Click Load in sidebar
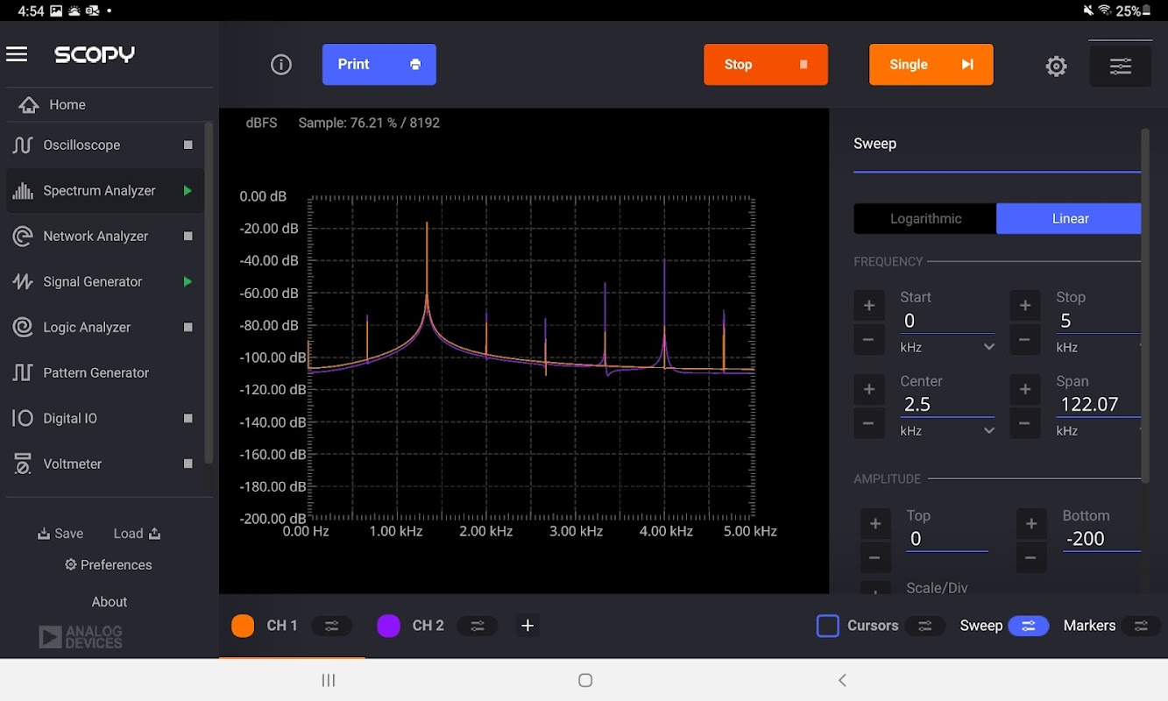Screen dimensions: 1168x701 pyautogui.click(x=138, y=534)
